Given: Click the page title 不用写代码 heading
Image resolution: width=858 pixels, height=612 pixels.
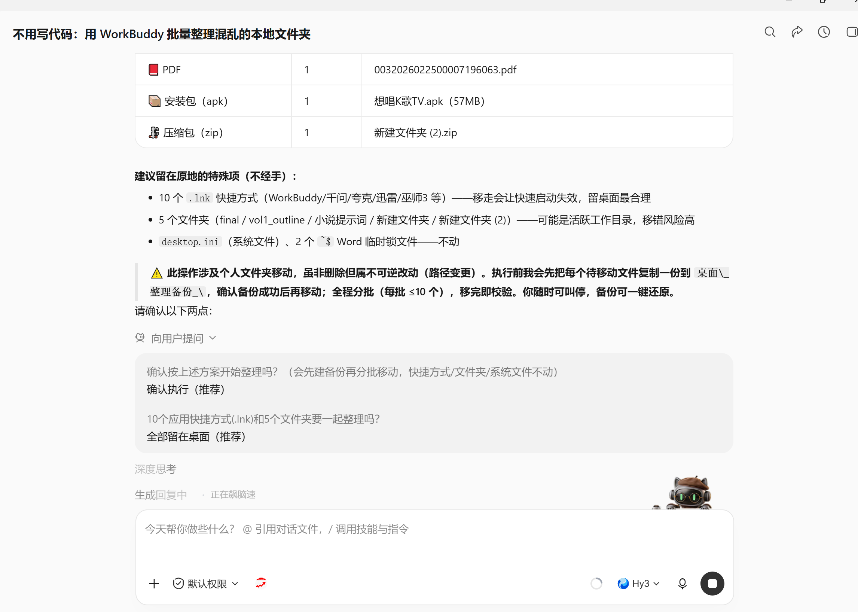Looking at the screenshot, I should (162, 34).
